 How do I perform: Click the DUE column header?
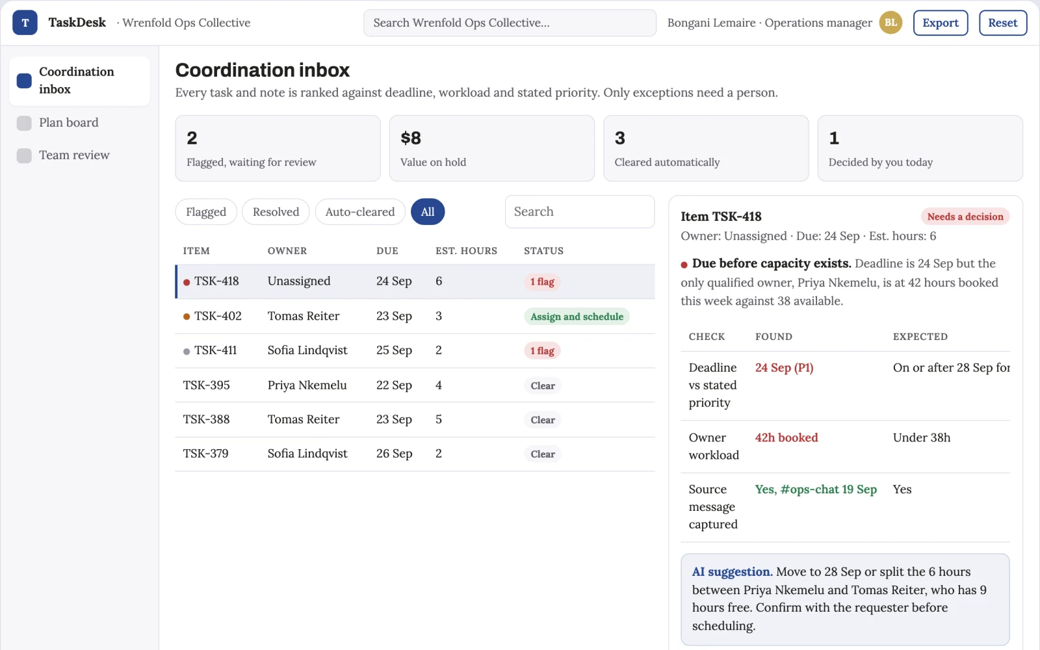pos(387,251)
